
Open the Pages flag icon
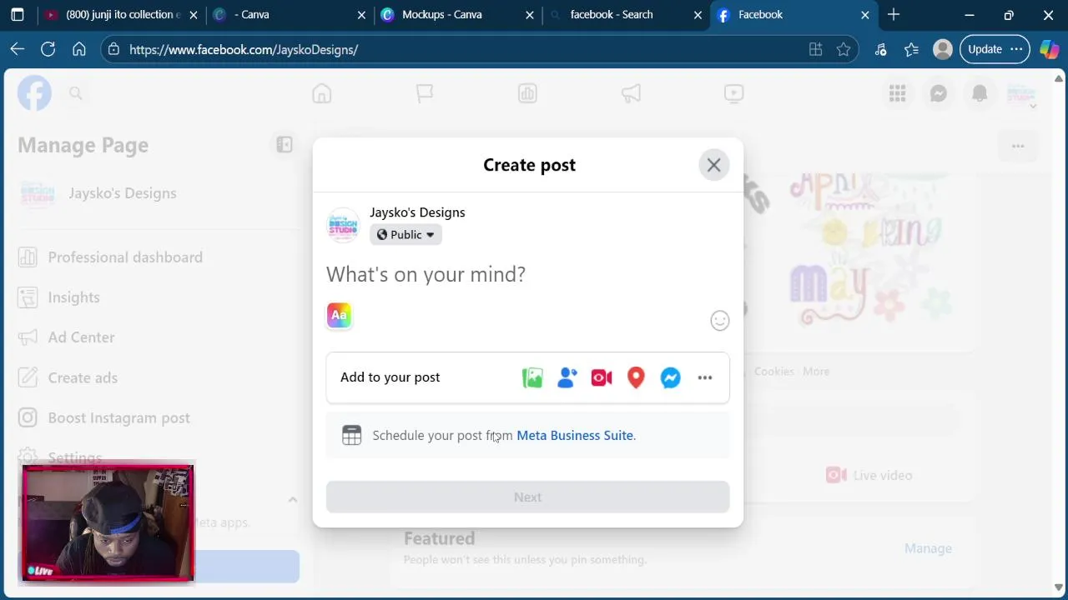[425, 93]
